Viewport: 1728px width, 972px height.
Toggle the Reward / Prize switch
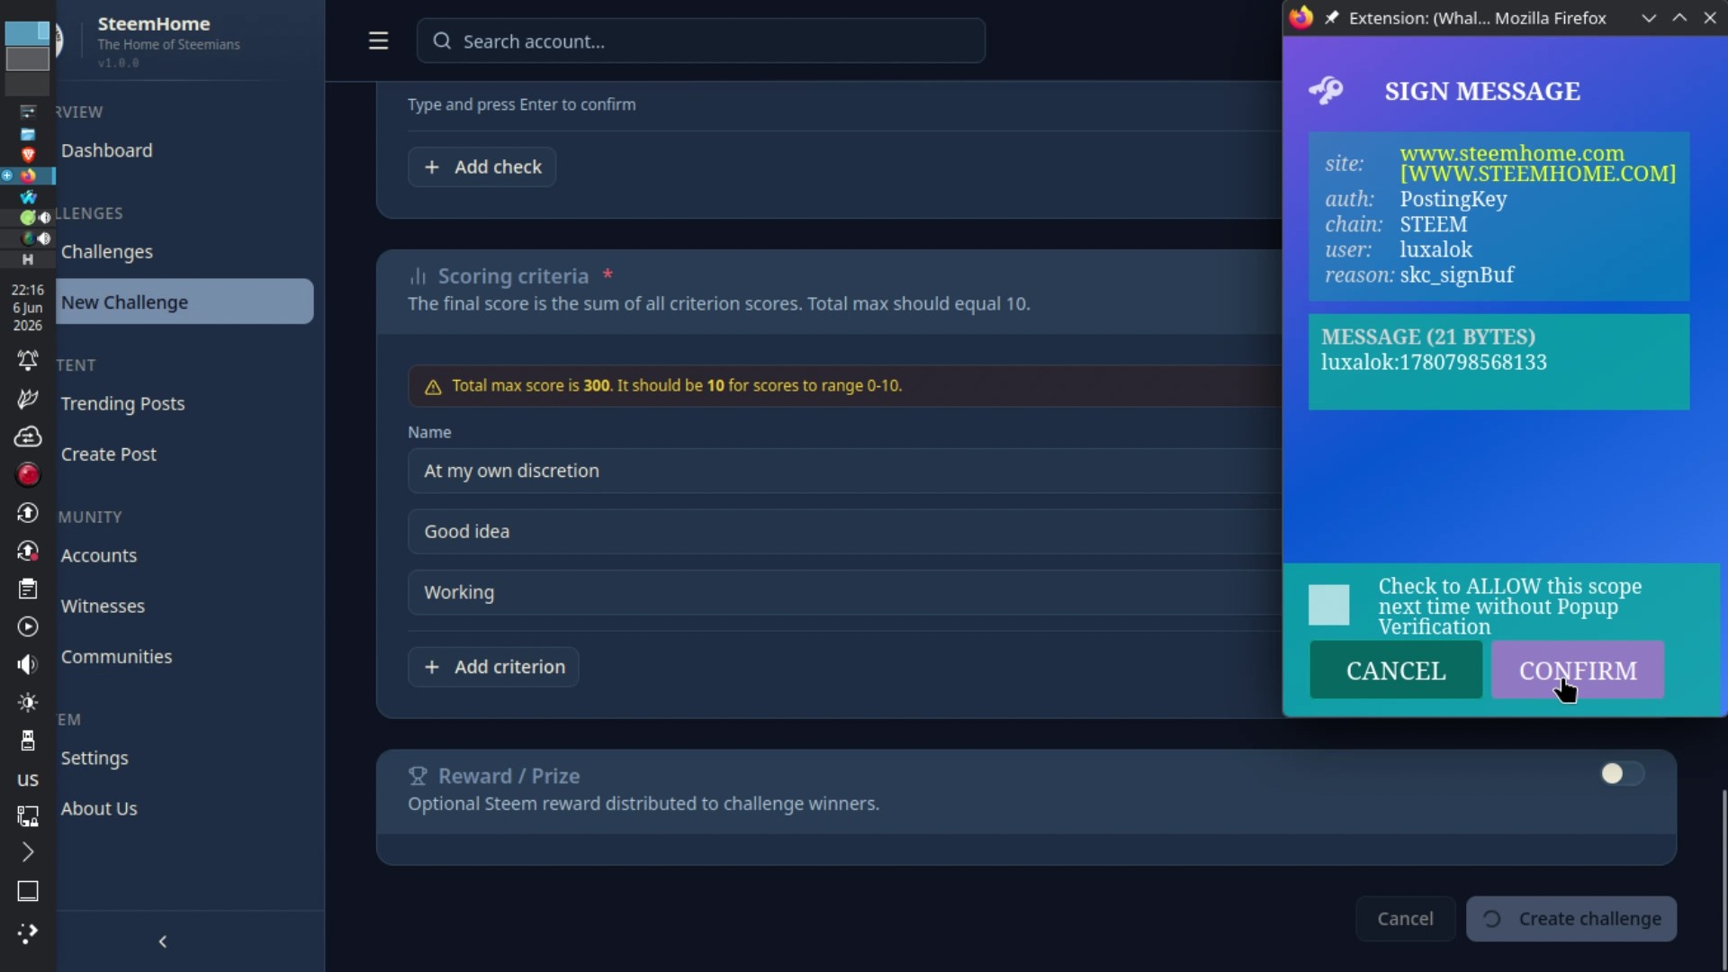coord(1622,774)
